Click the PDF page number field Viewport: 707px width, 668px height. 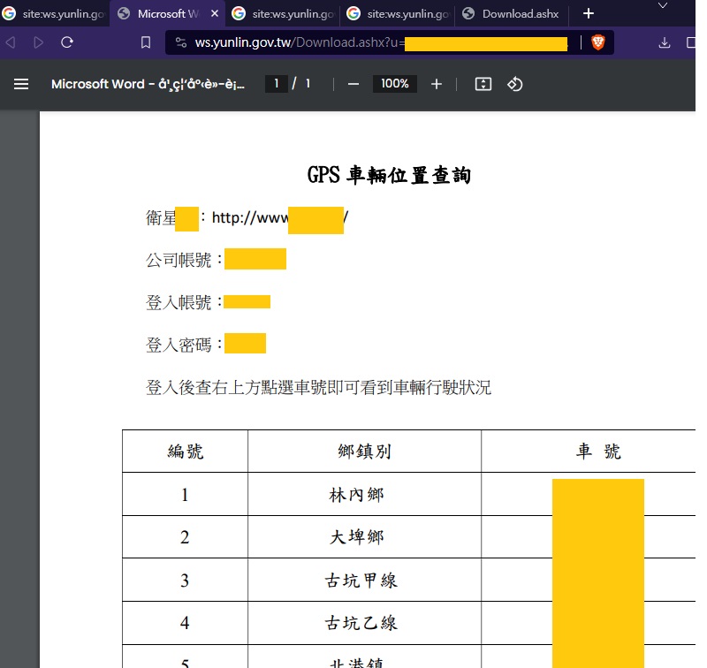click(x=277, y=84)
